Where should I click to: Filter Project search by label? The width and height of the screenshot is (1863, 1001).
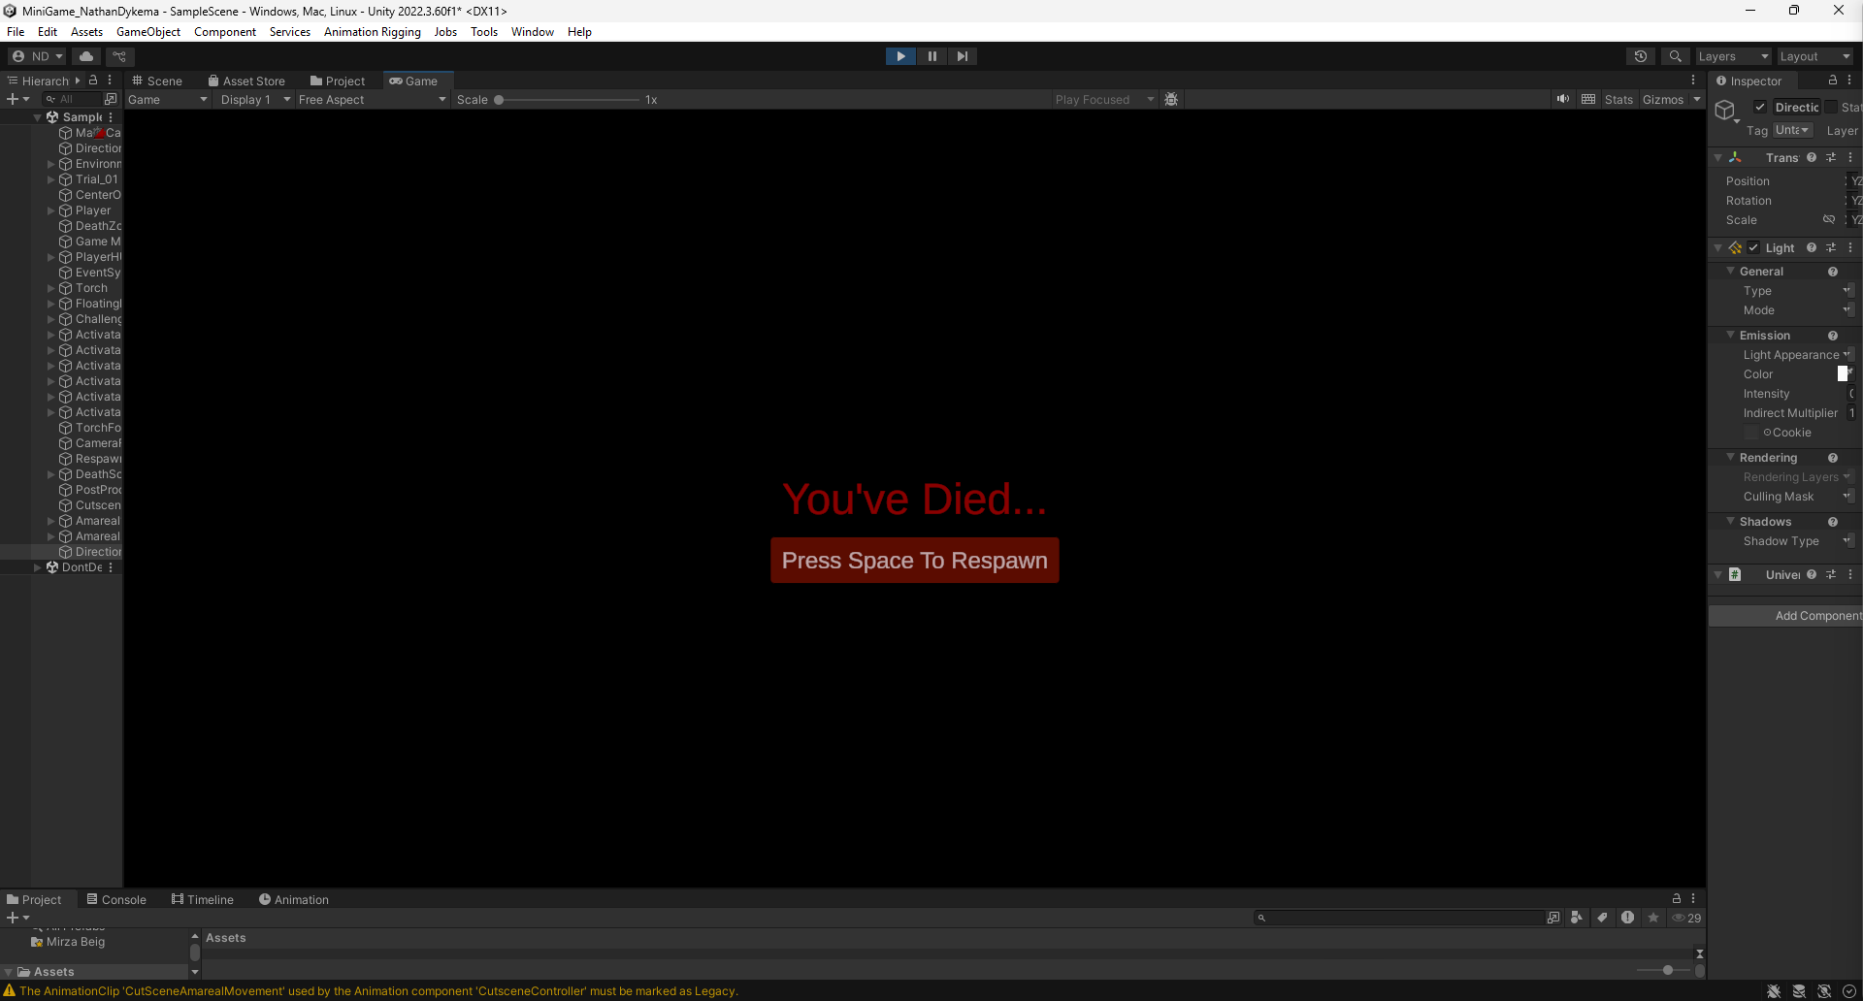coord(1601,917)
